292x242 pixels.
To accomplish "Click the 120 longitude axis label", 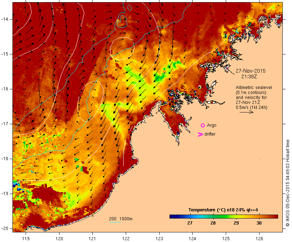I will [59, 238].
